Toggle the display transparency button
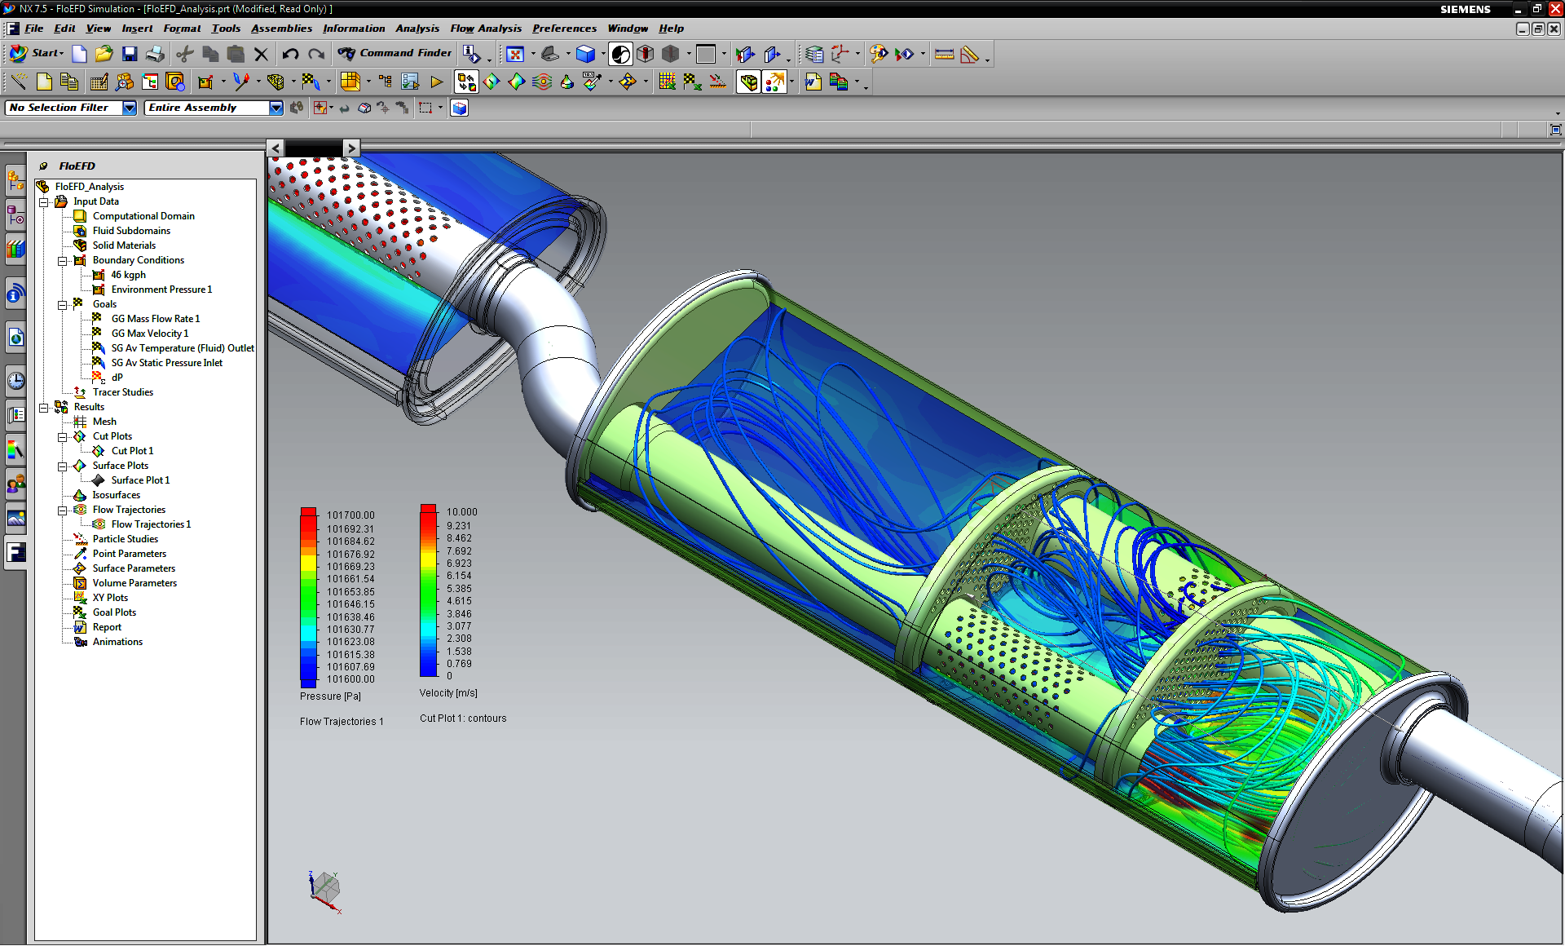Viewport: 1565px width, 946px height. pos(620,54)
